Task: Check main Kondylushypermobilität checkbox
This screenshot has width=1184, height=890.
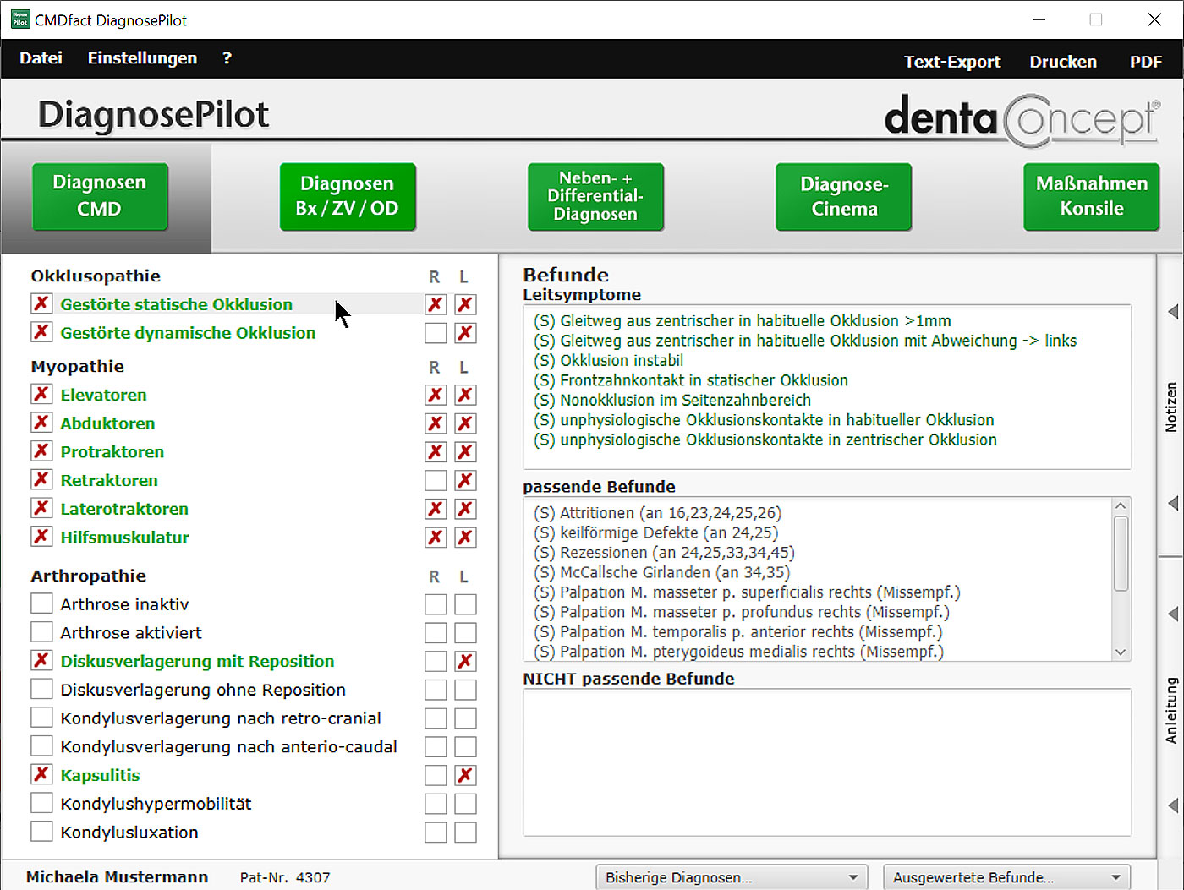Action: click(41, 803)
